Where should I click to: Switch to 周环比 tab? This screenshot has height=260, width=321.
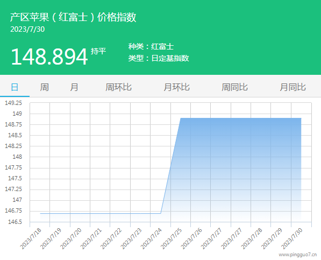pyautogui.click(x=118, y=87)
